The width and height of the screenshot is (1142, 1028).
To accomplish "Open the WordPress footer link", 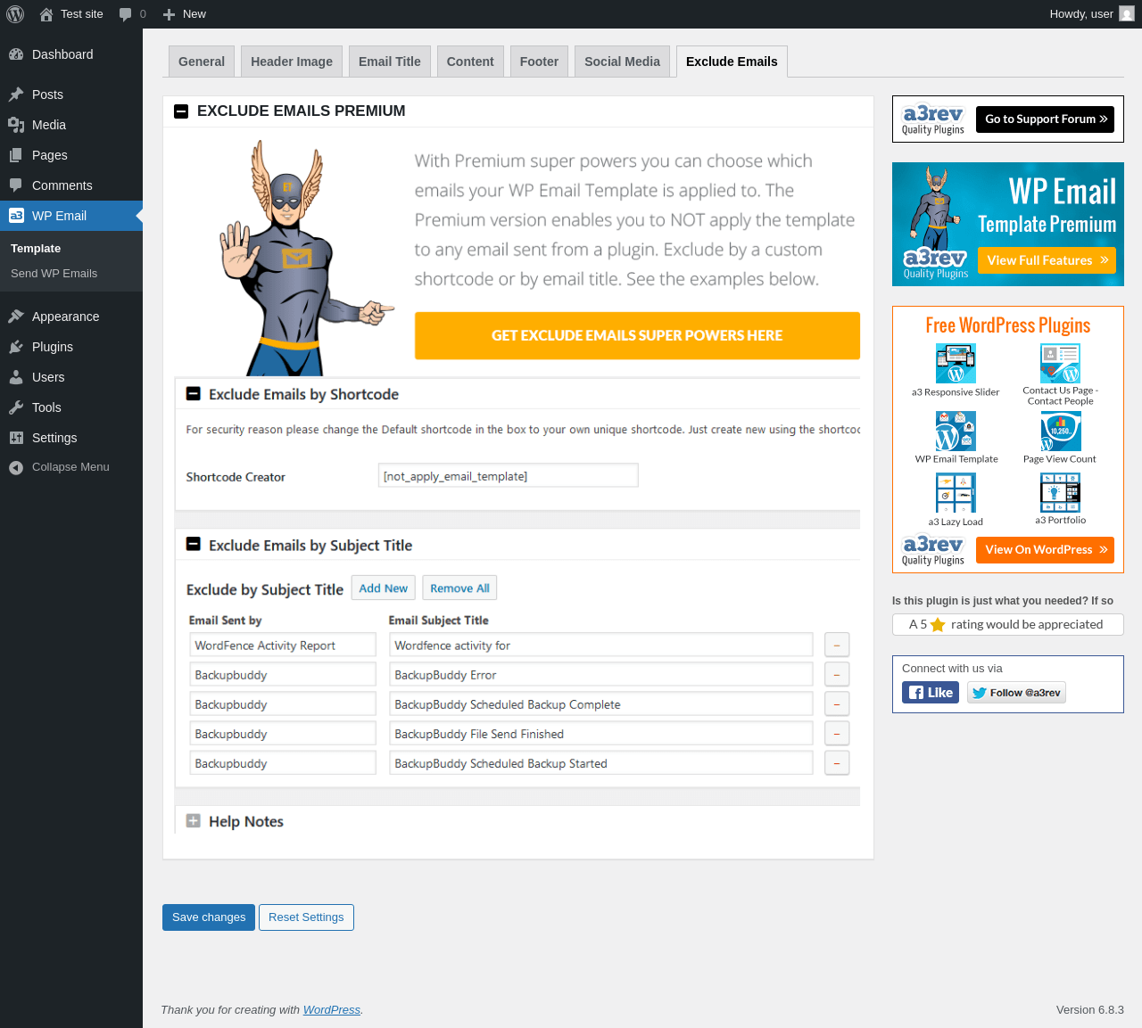I will tap(332, 1009).
